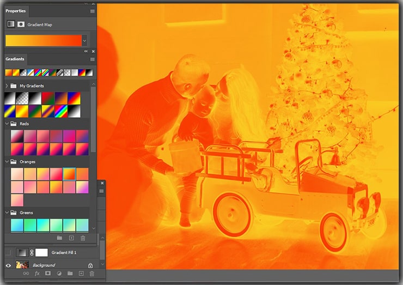Viewport: 403px width, 285px height.
Task: Click the new group folder icon in Layers panel
Action: (70, 274)
